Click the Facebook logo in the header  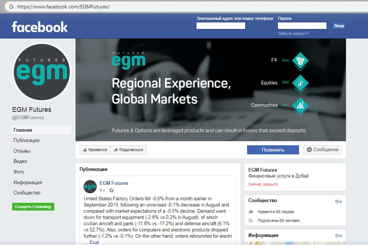(x=40, y=27)
